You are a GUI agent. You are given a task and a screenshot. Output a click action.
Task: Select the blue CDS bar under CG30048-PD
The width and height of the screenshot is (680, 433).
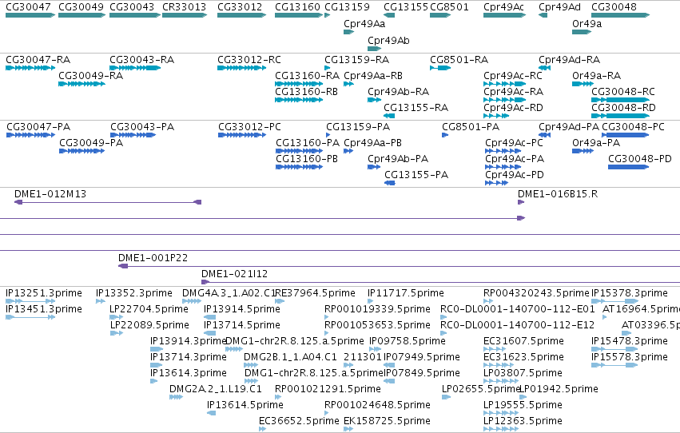628,167
